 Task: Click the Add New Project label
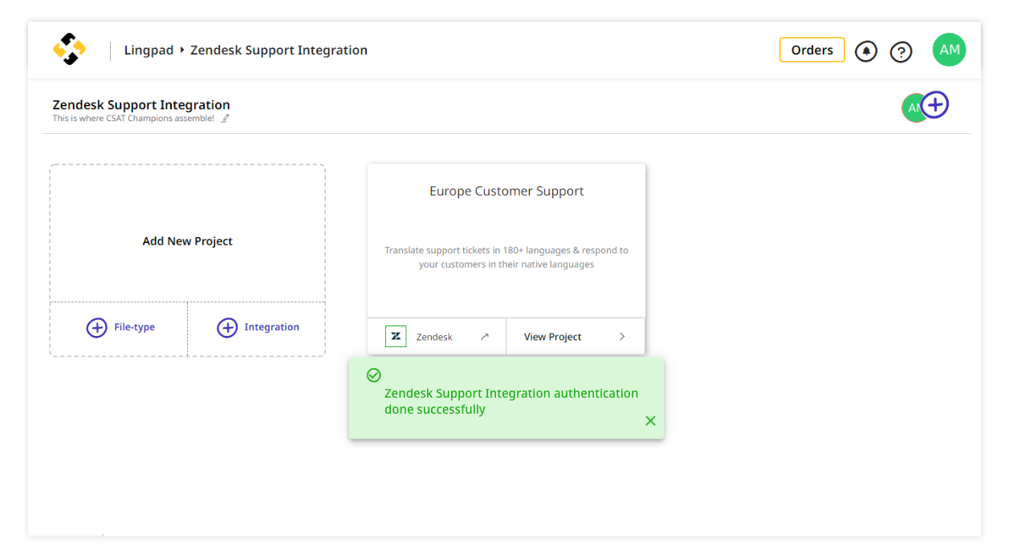[x=188, y=241]
